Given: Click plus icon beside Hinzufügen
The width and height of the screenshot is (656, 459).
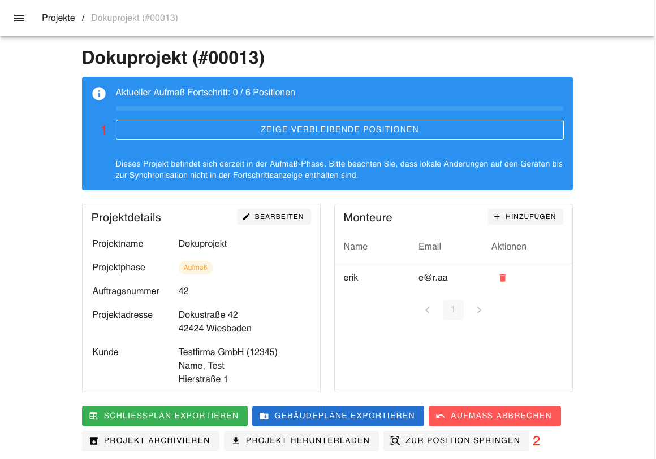Looking at the screenshot, I should click(497, 217).
